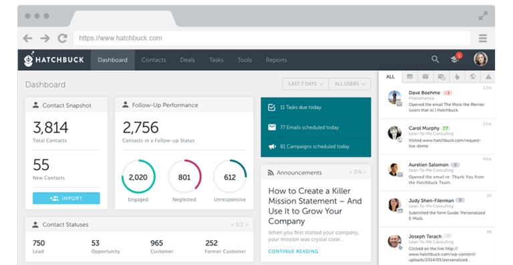Image resolution: width=513 pixels, height=265 pixels.
Task: Go to the Contacts nav item
Action: coord(154,60)
